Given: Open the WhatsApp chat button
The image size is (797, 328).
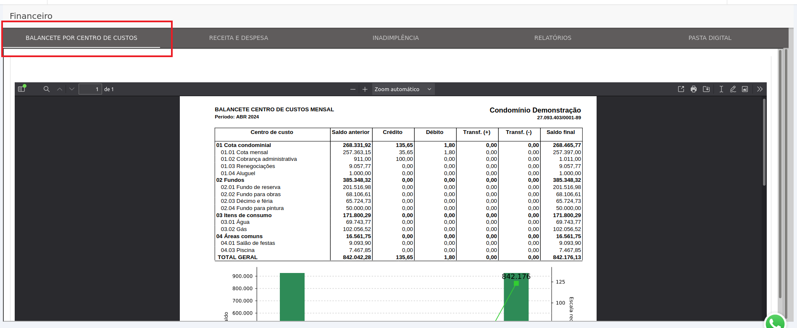Looking at the screenshot, I should 775,322.
